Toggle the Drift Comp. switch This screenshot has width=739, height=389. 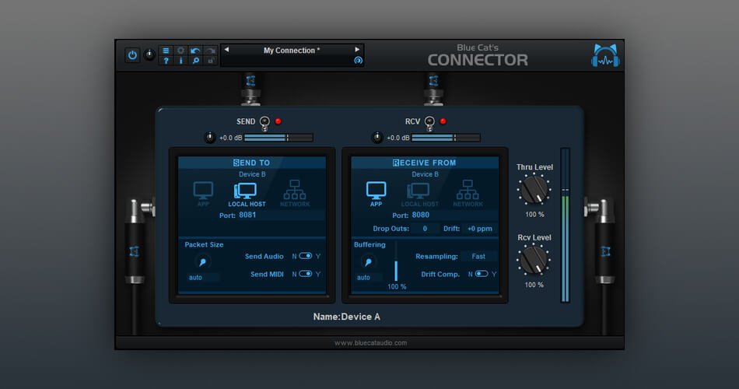coord(482,274)
